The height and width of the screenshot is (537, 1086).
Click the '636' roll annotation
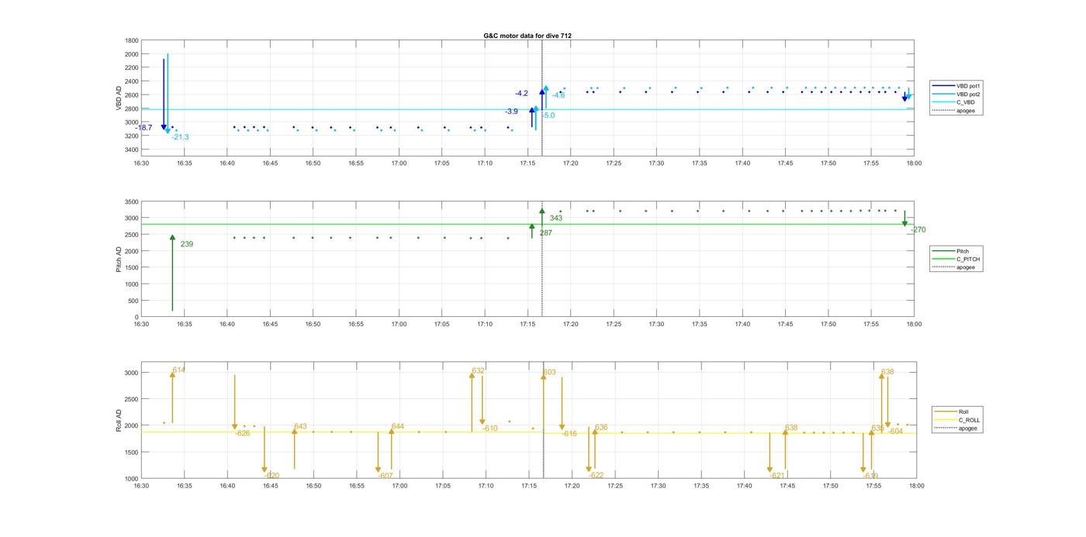[601, 428]
